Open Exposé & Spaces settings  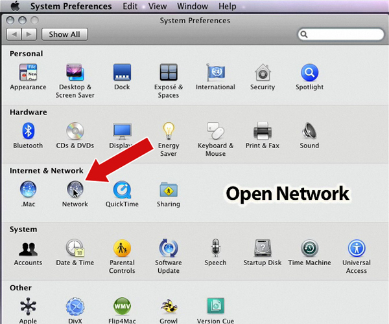[x=168, y=72]
